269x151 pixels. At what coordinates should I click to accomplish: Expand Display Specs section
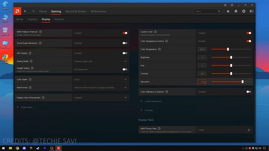(x=25, y=107)
